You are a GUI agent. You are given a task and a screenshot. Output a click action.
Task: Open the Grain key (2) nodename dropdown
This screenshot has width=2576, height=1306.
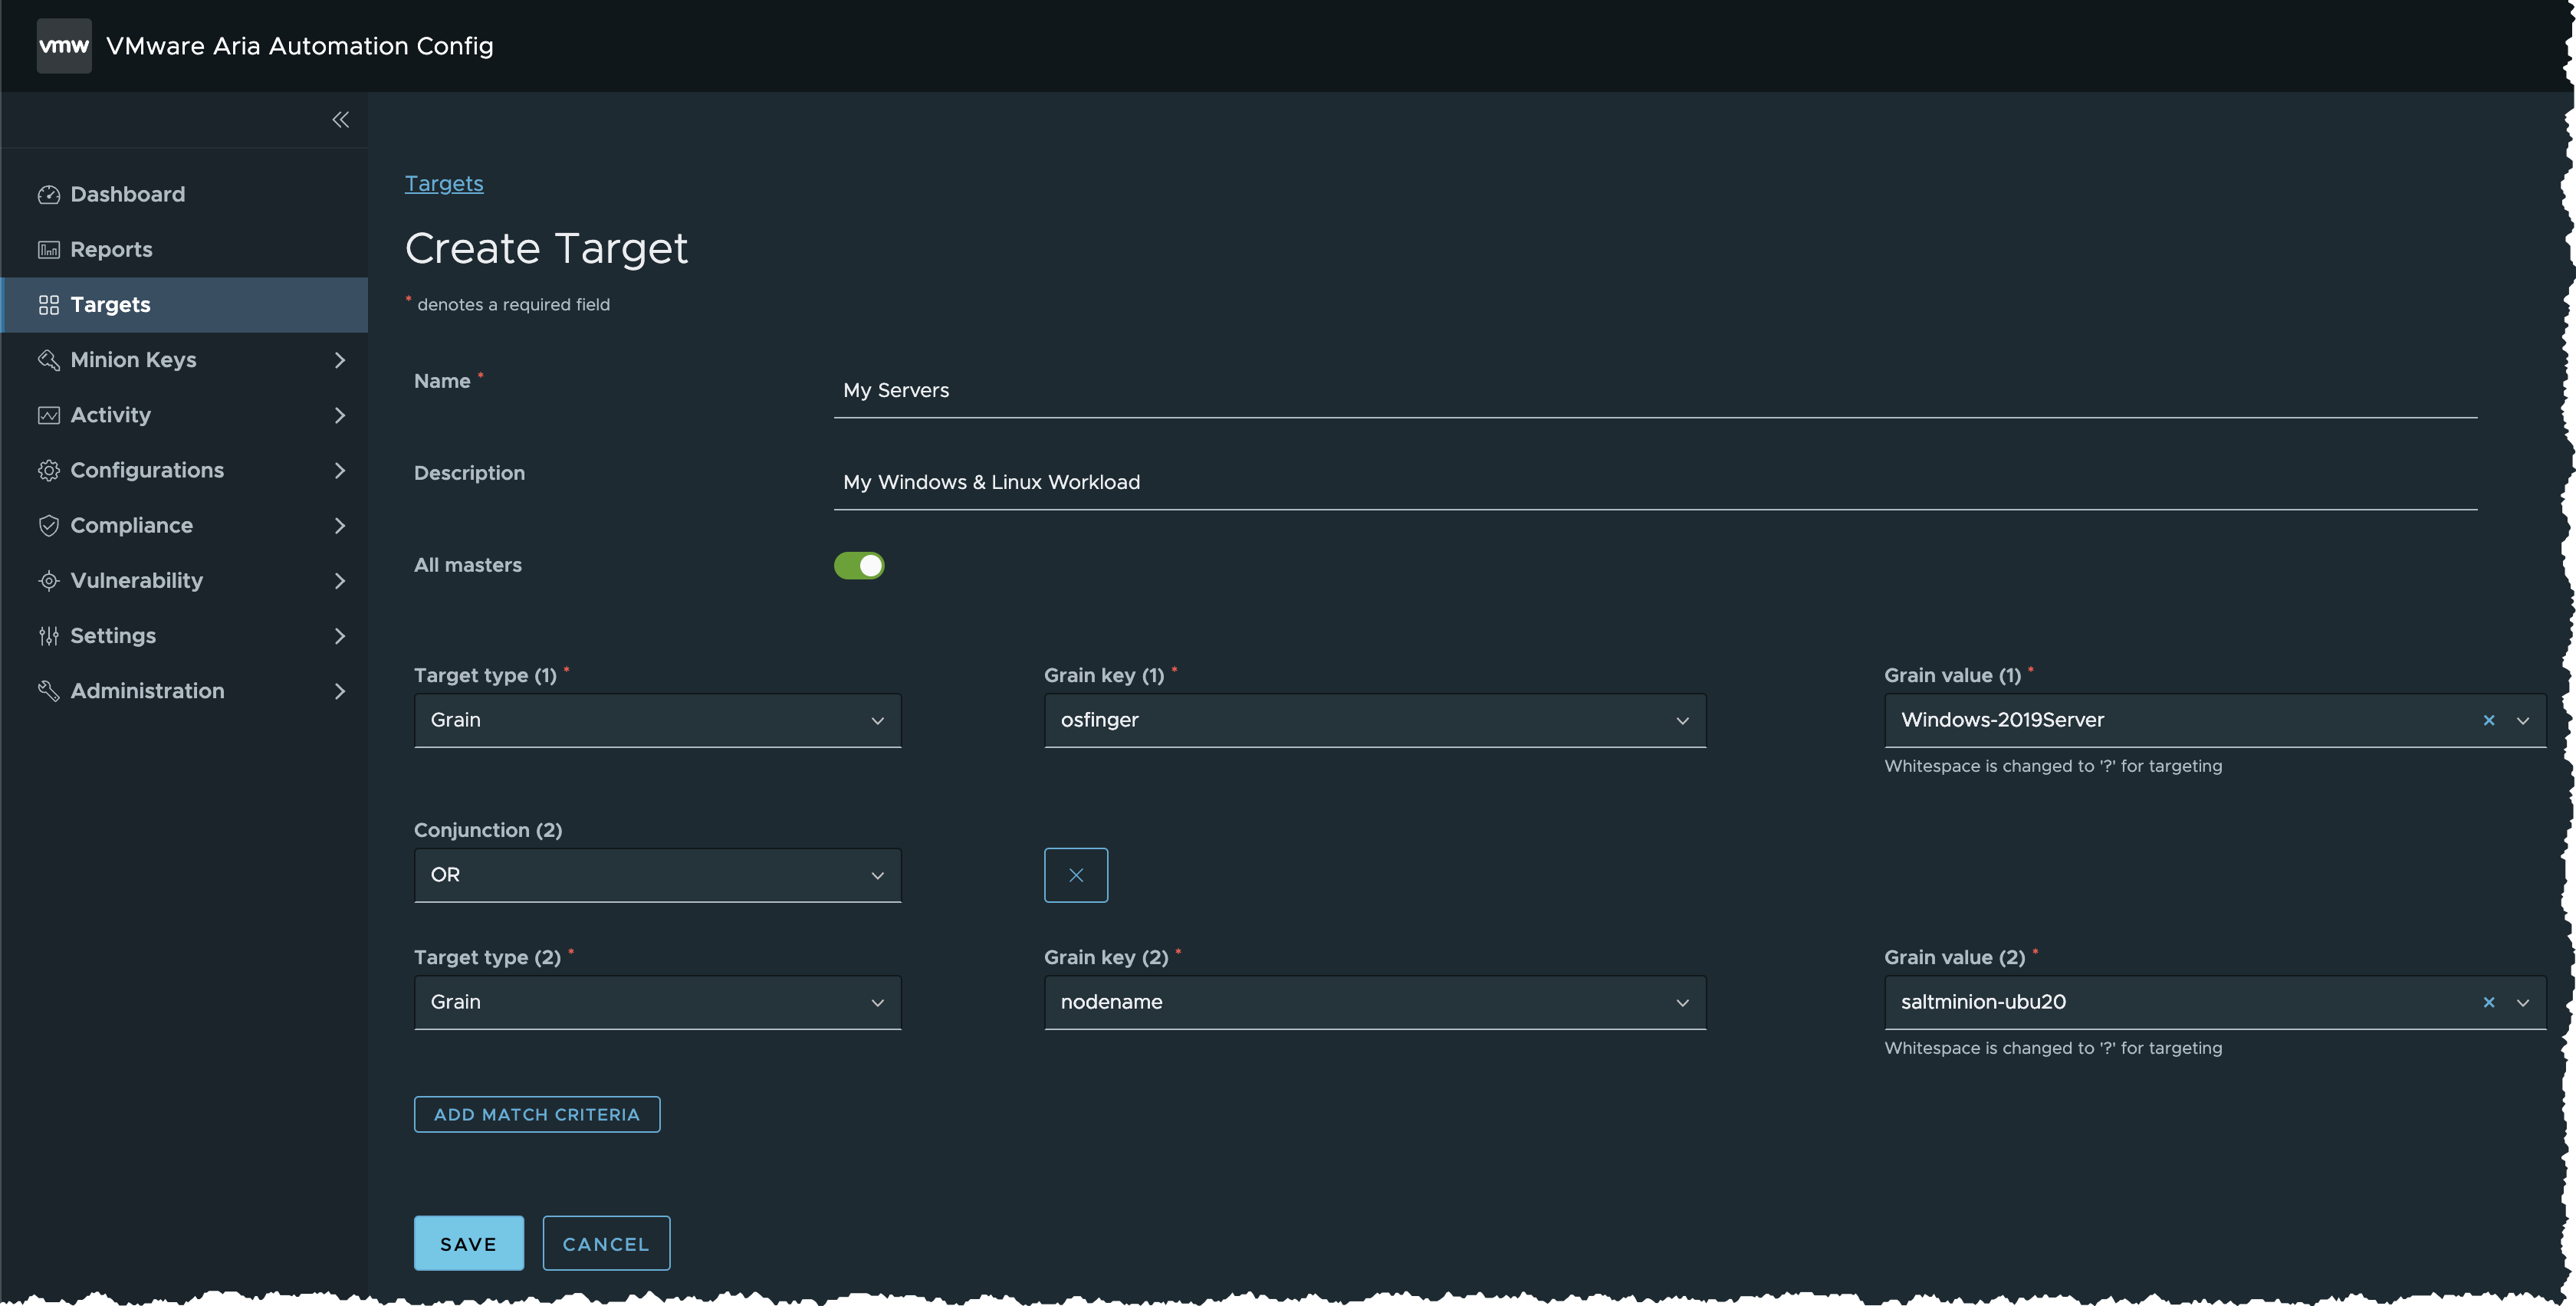(x=1375, y=1002)
